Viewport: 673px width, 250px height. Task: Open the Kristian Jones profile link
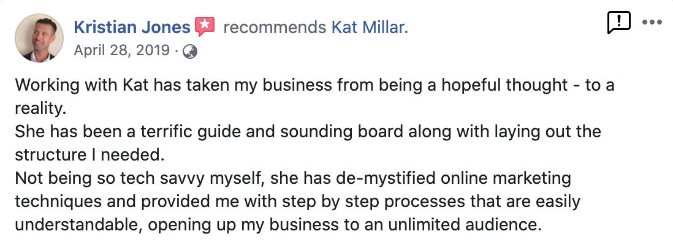pos(132,28)
